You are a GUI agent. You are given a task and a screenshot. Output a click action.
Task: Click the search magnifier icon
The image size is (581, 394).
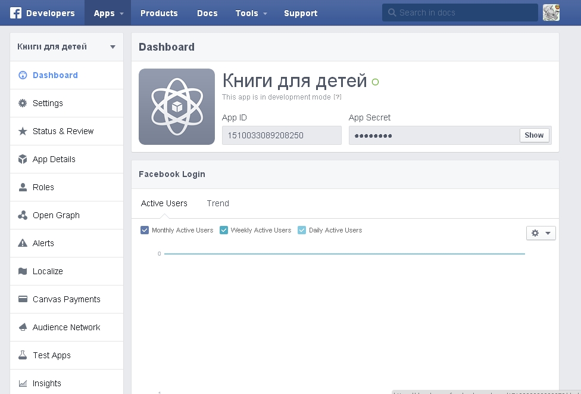pos(392,13)
